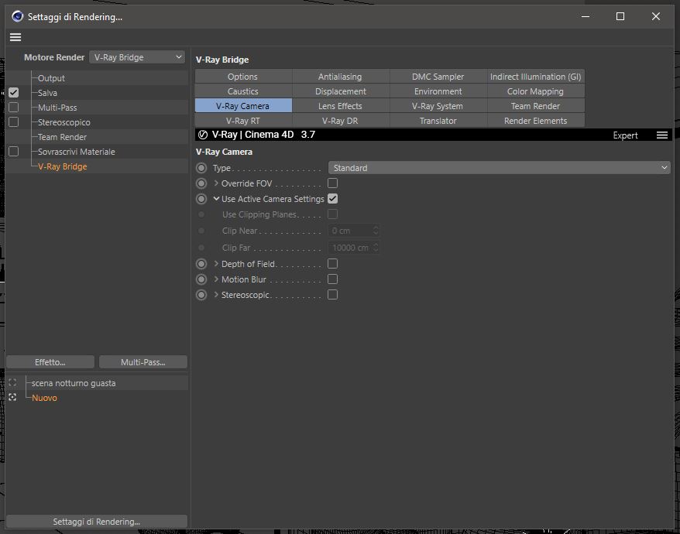Enable the Stereoscopico checkbox
This screenshot has height=534, width=680.
pyautogui.click(x=13, y=122)
